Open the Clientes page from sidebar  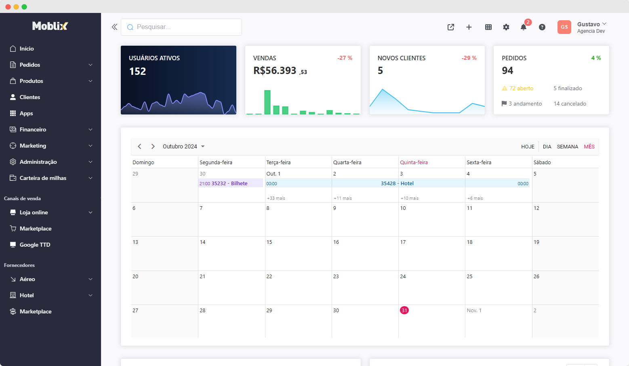[30, 97]
